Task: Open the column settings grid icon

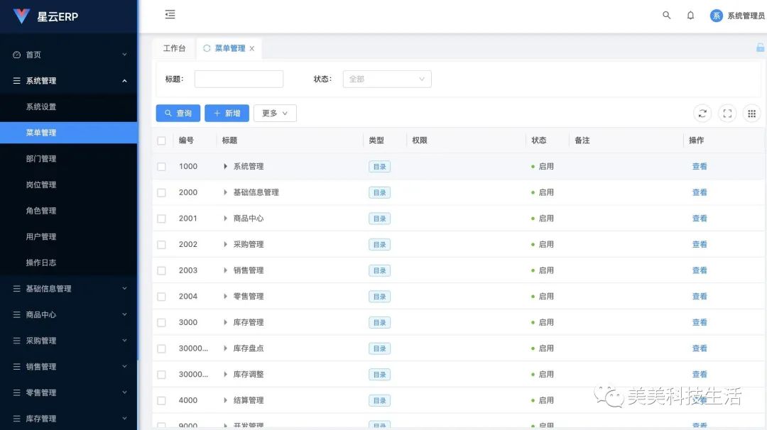Action: (751, 113)
